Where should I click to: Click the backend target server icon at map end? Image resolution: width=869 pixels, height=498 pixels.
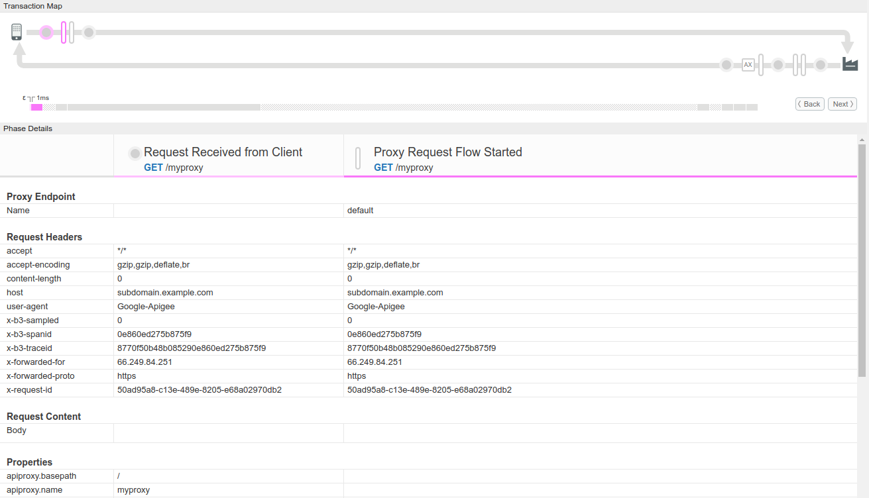pos(850,64)
